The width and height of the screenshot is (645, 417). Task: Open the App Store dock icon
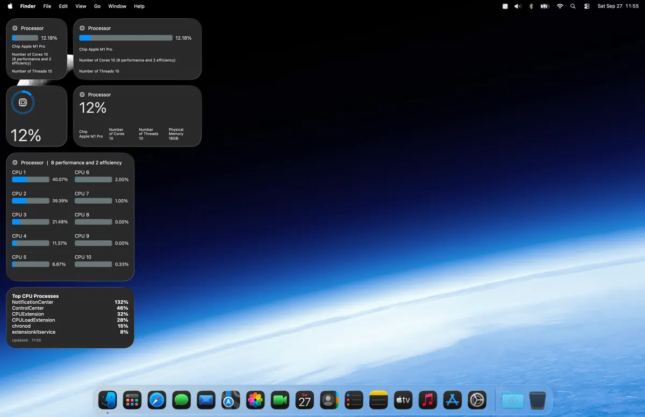pyautogui.click(x=453, y=400)
